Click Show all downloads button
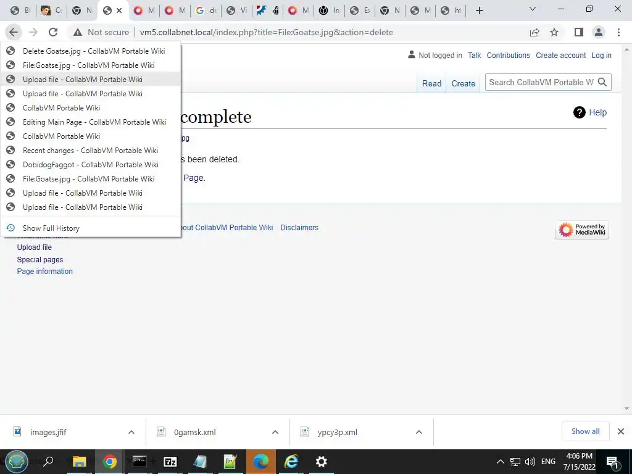Viewport: 632px width, 474px height. [585, 431]
